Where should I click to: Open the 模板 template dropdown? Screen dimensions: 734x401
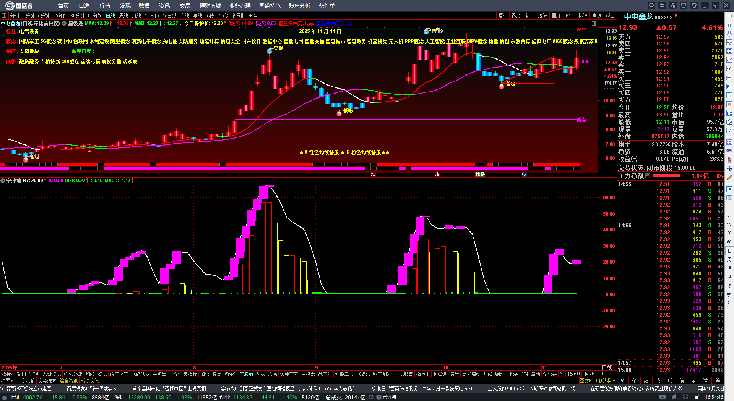coord(589,374)
